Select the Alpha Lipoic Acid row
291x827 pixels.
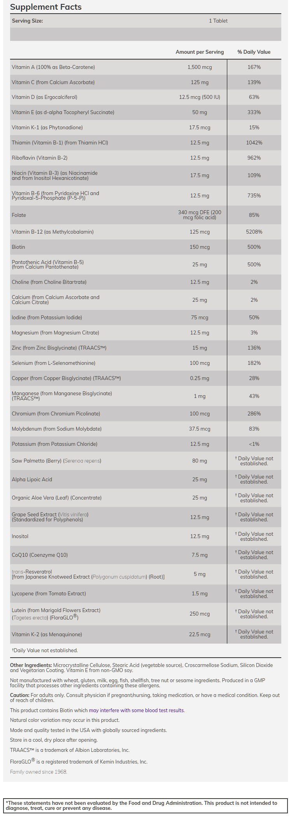32,480
